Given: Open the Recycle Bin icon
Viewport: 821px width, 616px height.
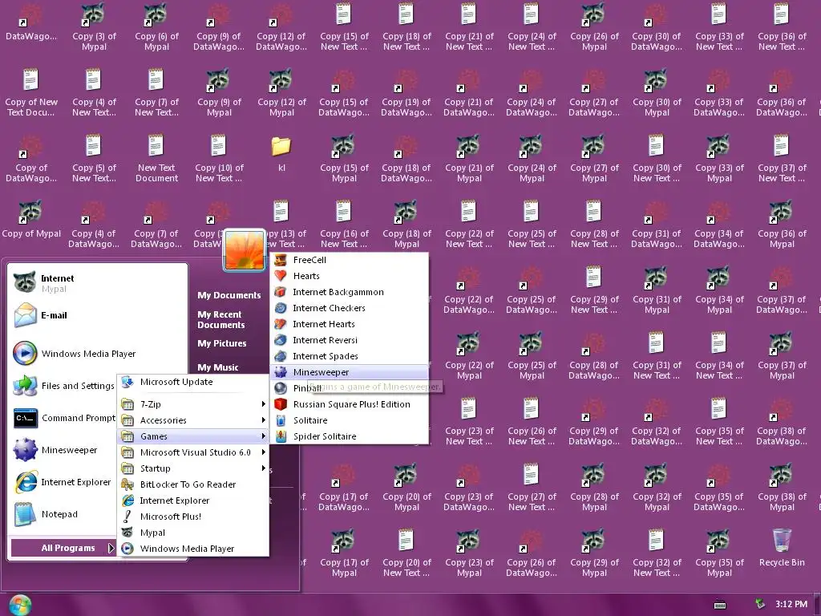Looking at the screenshot, I should pos(782,548).
